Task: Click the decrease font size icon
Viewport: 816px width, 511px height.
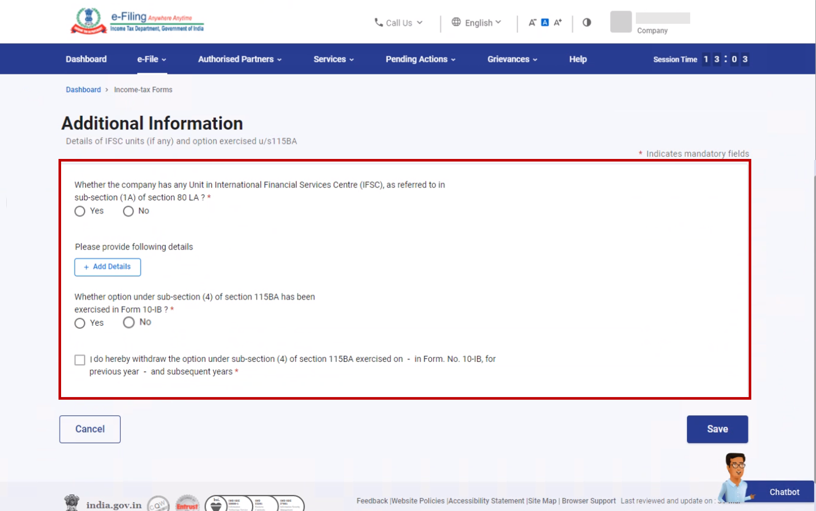Action: [532, 22]
